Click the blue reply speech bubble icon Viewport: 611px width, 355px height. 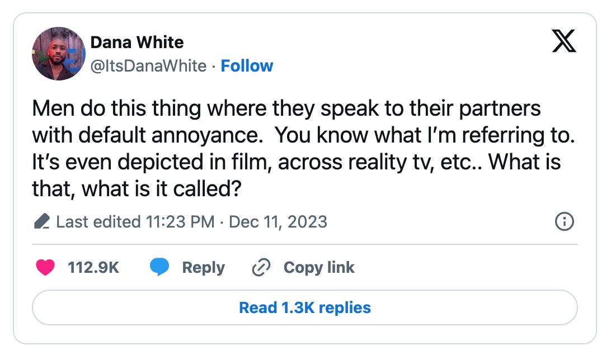tap(159, 267)
